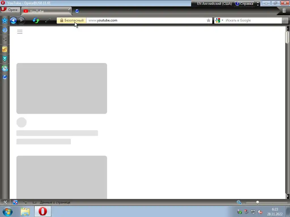Click the second video placeholder thumbnail

click(62, 177)
